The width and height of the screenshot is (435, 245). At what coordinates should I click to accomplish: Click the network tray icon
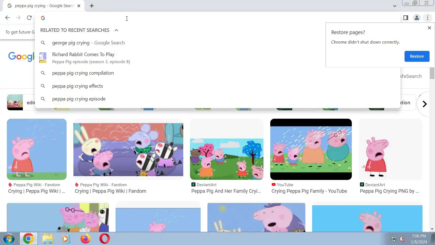point(394,239)
